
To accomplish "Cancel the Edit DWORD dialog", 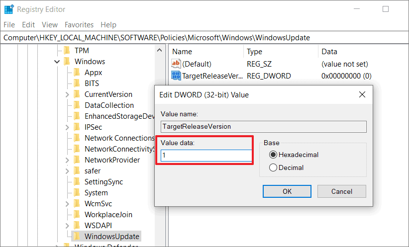I will coord(342,191).
